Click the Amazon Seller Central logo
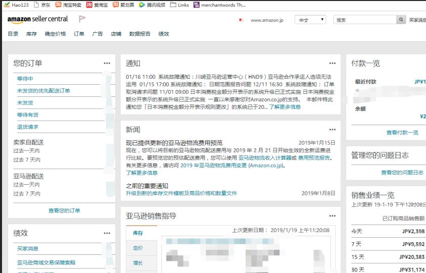 37,19
